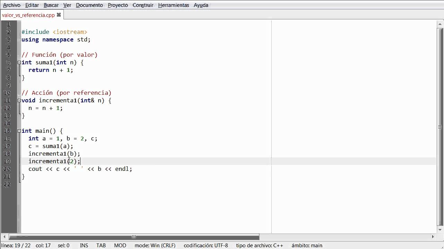This screenshot has width=444, height=249.
Task: Click status bar 'MOD' indicator
Action: pyautogui.click(x=120, y=246)
